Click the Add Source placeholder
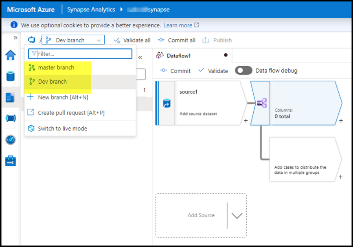The width and height of the screenshot is (353, 247). [x=201, y=215]
